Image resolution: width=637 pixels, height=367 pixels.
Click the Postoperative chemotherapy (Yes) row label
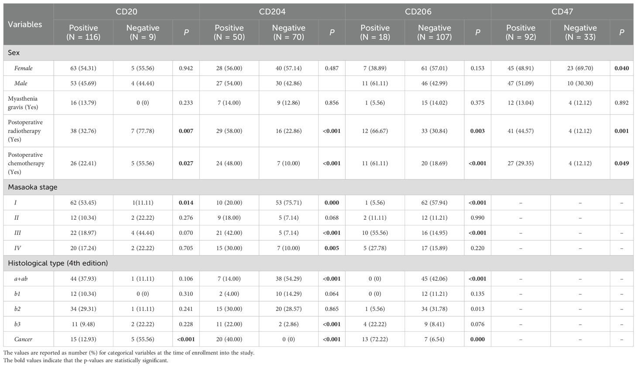(x=25, y=163)
